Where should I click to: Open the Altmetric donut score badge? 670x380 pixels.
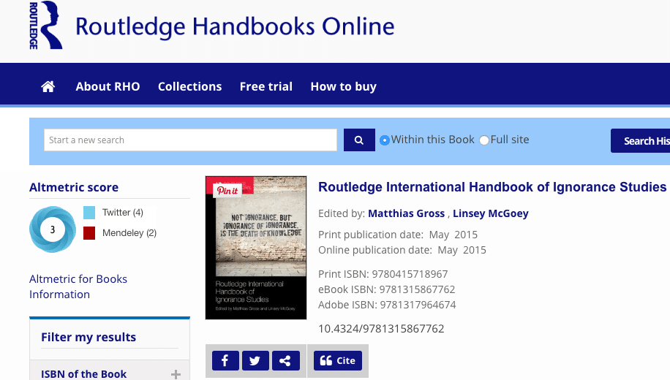tap(53, 229)
